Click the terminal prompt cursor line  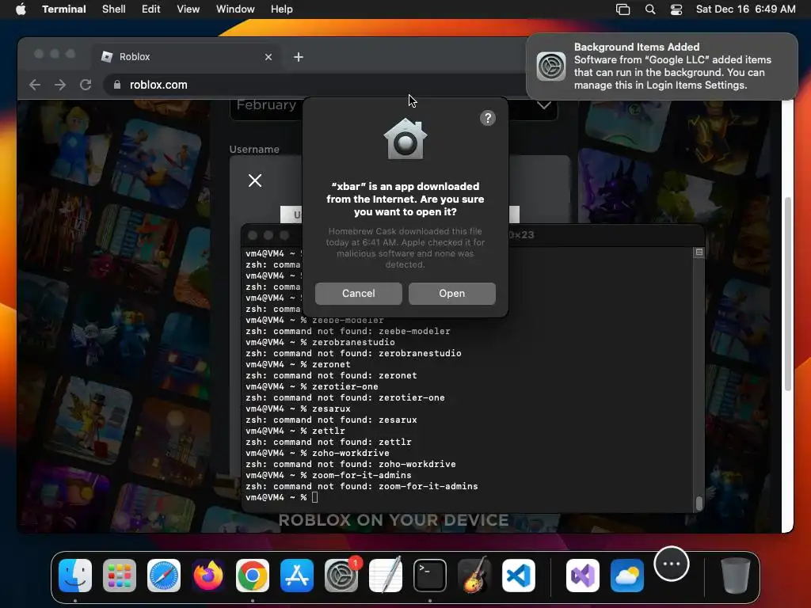282,497
